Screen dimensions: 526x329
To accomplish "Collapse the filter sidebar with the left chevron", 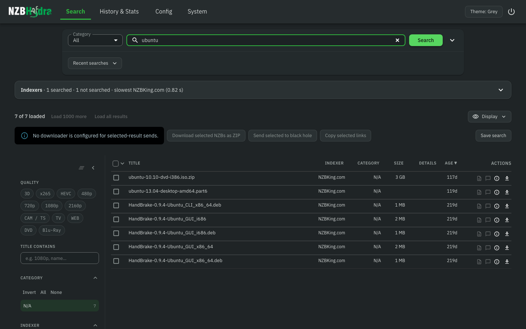I will (x=93, y=168).
